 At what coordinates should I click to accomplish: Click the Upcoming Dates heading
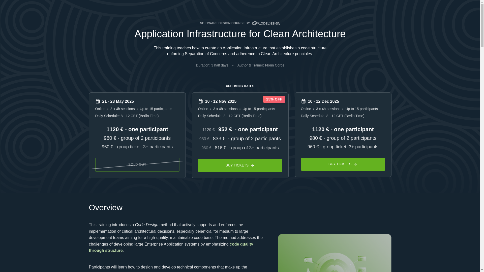point(240,86)
